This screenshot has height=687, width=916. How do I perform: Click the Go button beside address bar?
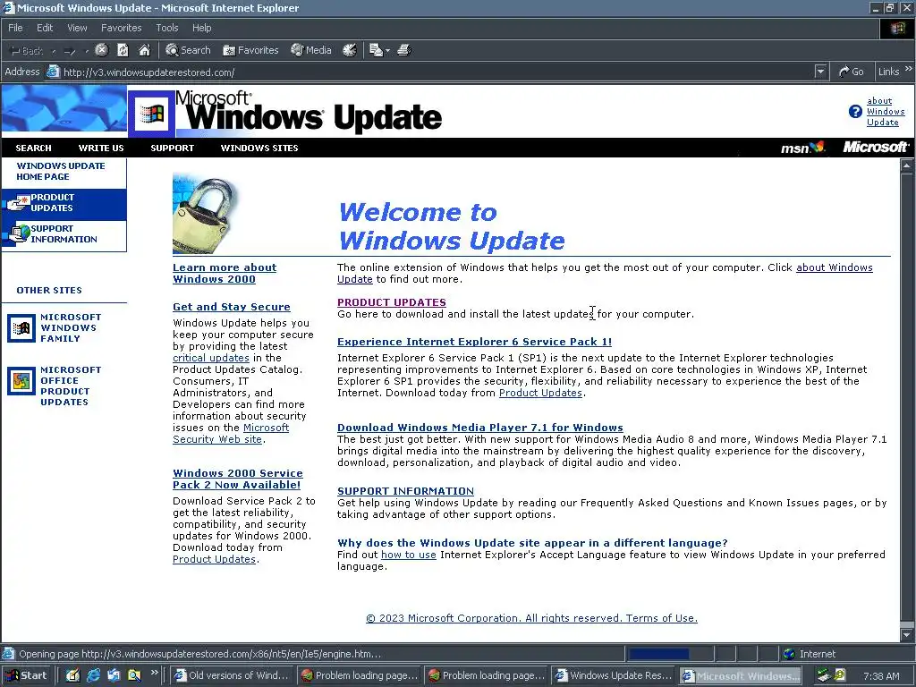(851, 72)
